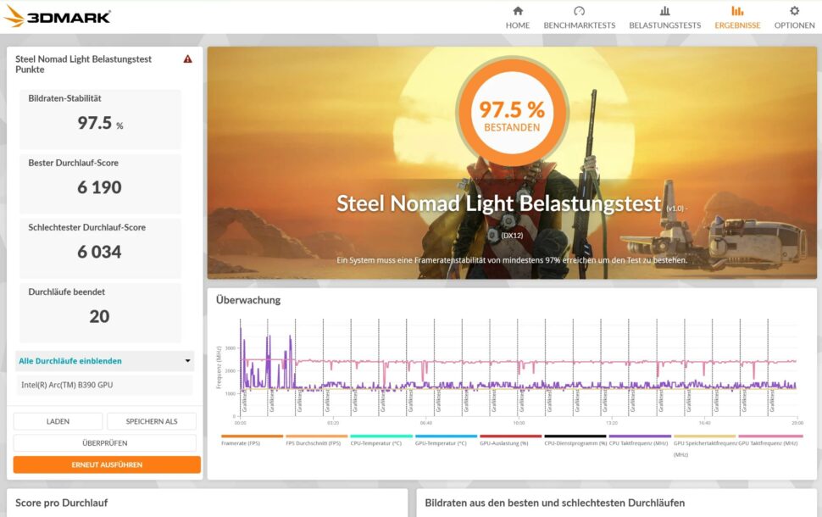
Task: Click Durchläufe beendet 20 value
Action: tap(100, 316)
